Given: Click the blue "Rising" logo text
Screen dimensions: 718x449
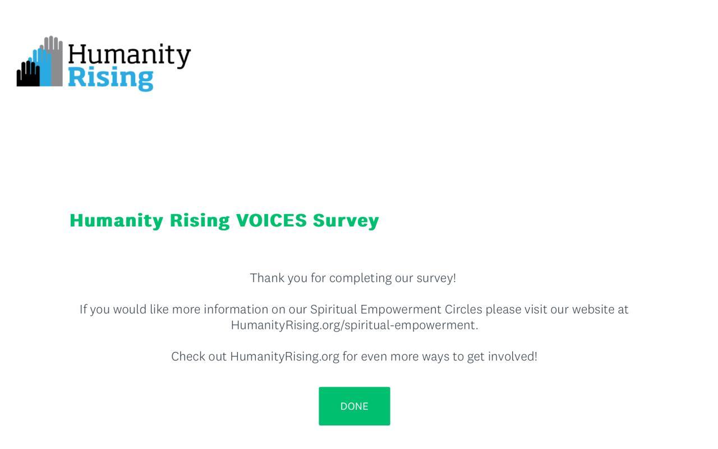Looking at the screenshot, I should tap(111, 78).
